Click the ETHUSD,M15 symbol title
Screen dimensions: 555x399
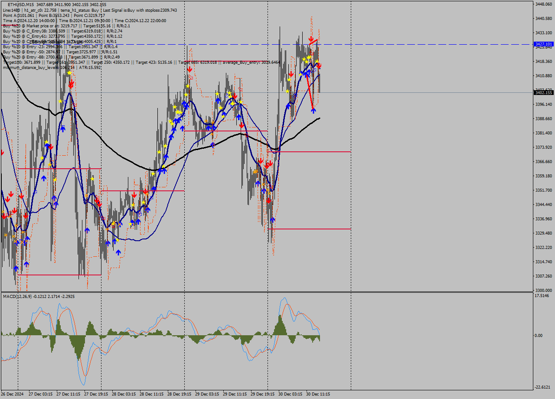(21, 5)
